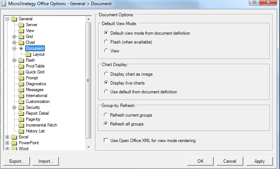Click the Incremental Fetch folder icon

pos(21,125)
